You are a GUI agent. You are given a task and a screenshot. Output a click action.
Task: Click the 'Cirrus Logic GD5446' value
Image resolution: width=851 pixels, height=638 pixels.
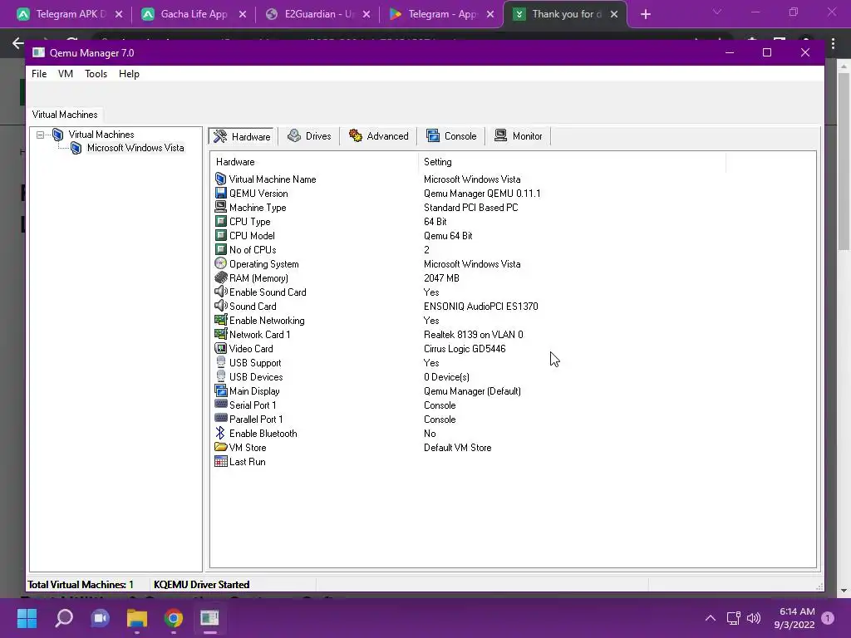pos(465,349)
